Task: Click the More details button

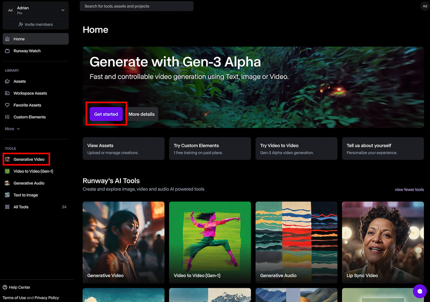Action: click(x=141, y=114)
